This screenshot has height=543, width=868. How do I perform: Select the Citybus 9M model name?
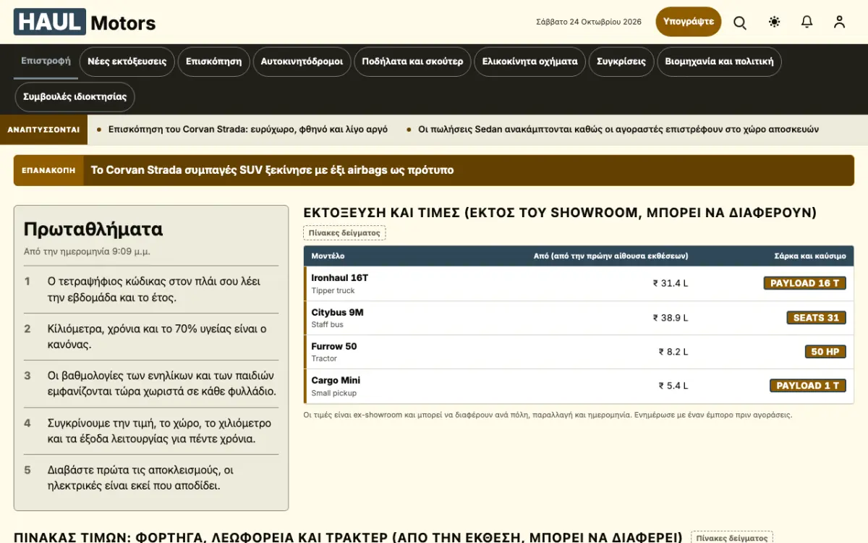pos(338,312)
